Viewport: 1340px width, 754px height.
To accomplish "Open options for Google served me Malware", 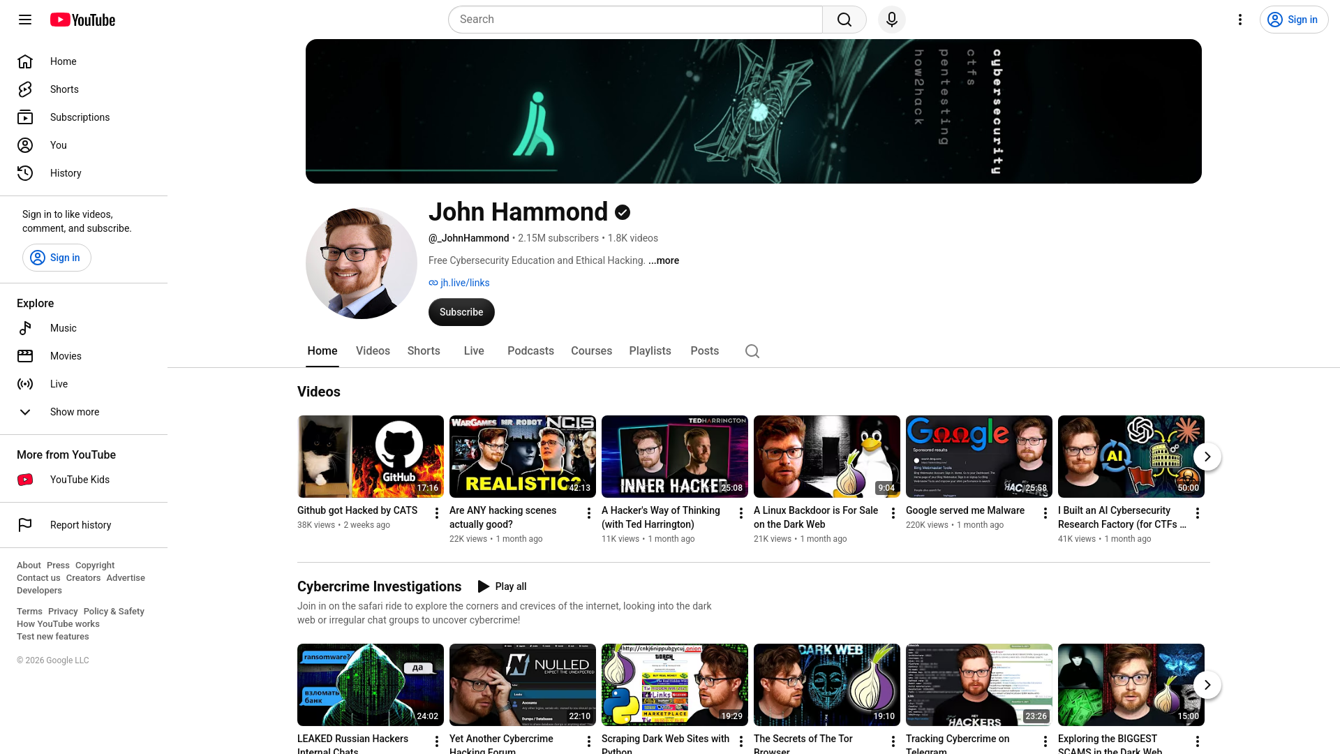I will tap(1045, 513).
